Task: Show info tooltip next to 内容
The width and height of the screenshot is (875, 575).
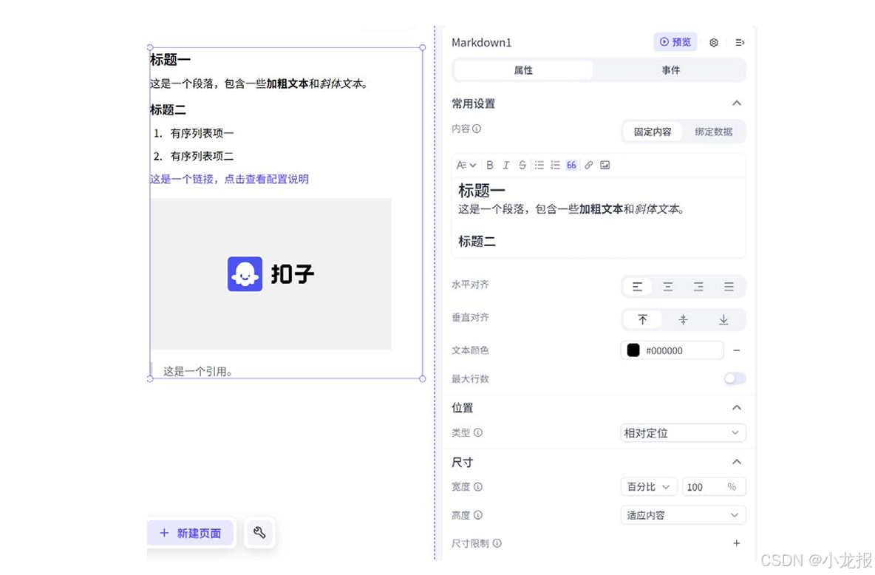Action: [477, 129]
